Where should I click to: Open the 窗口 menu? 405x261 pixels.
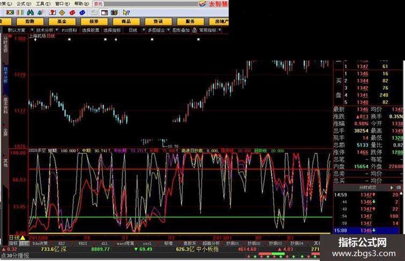point(62,3)
